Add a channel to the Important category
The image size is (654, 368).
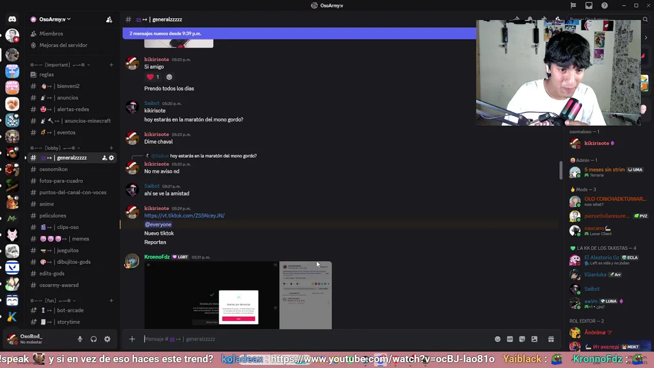coord(111,65)
